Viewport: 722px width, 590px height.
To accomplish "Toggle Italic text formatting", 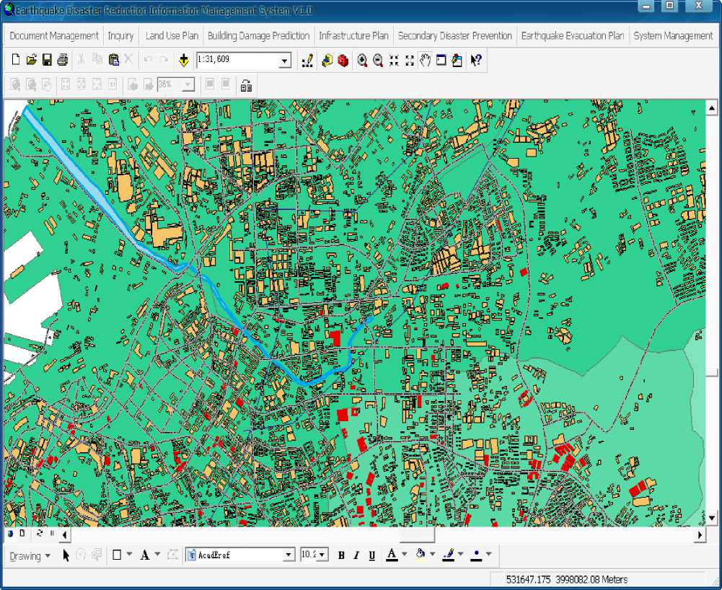I will point(356,555).
